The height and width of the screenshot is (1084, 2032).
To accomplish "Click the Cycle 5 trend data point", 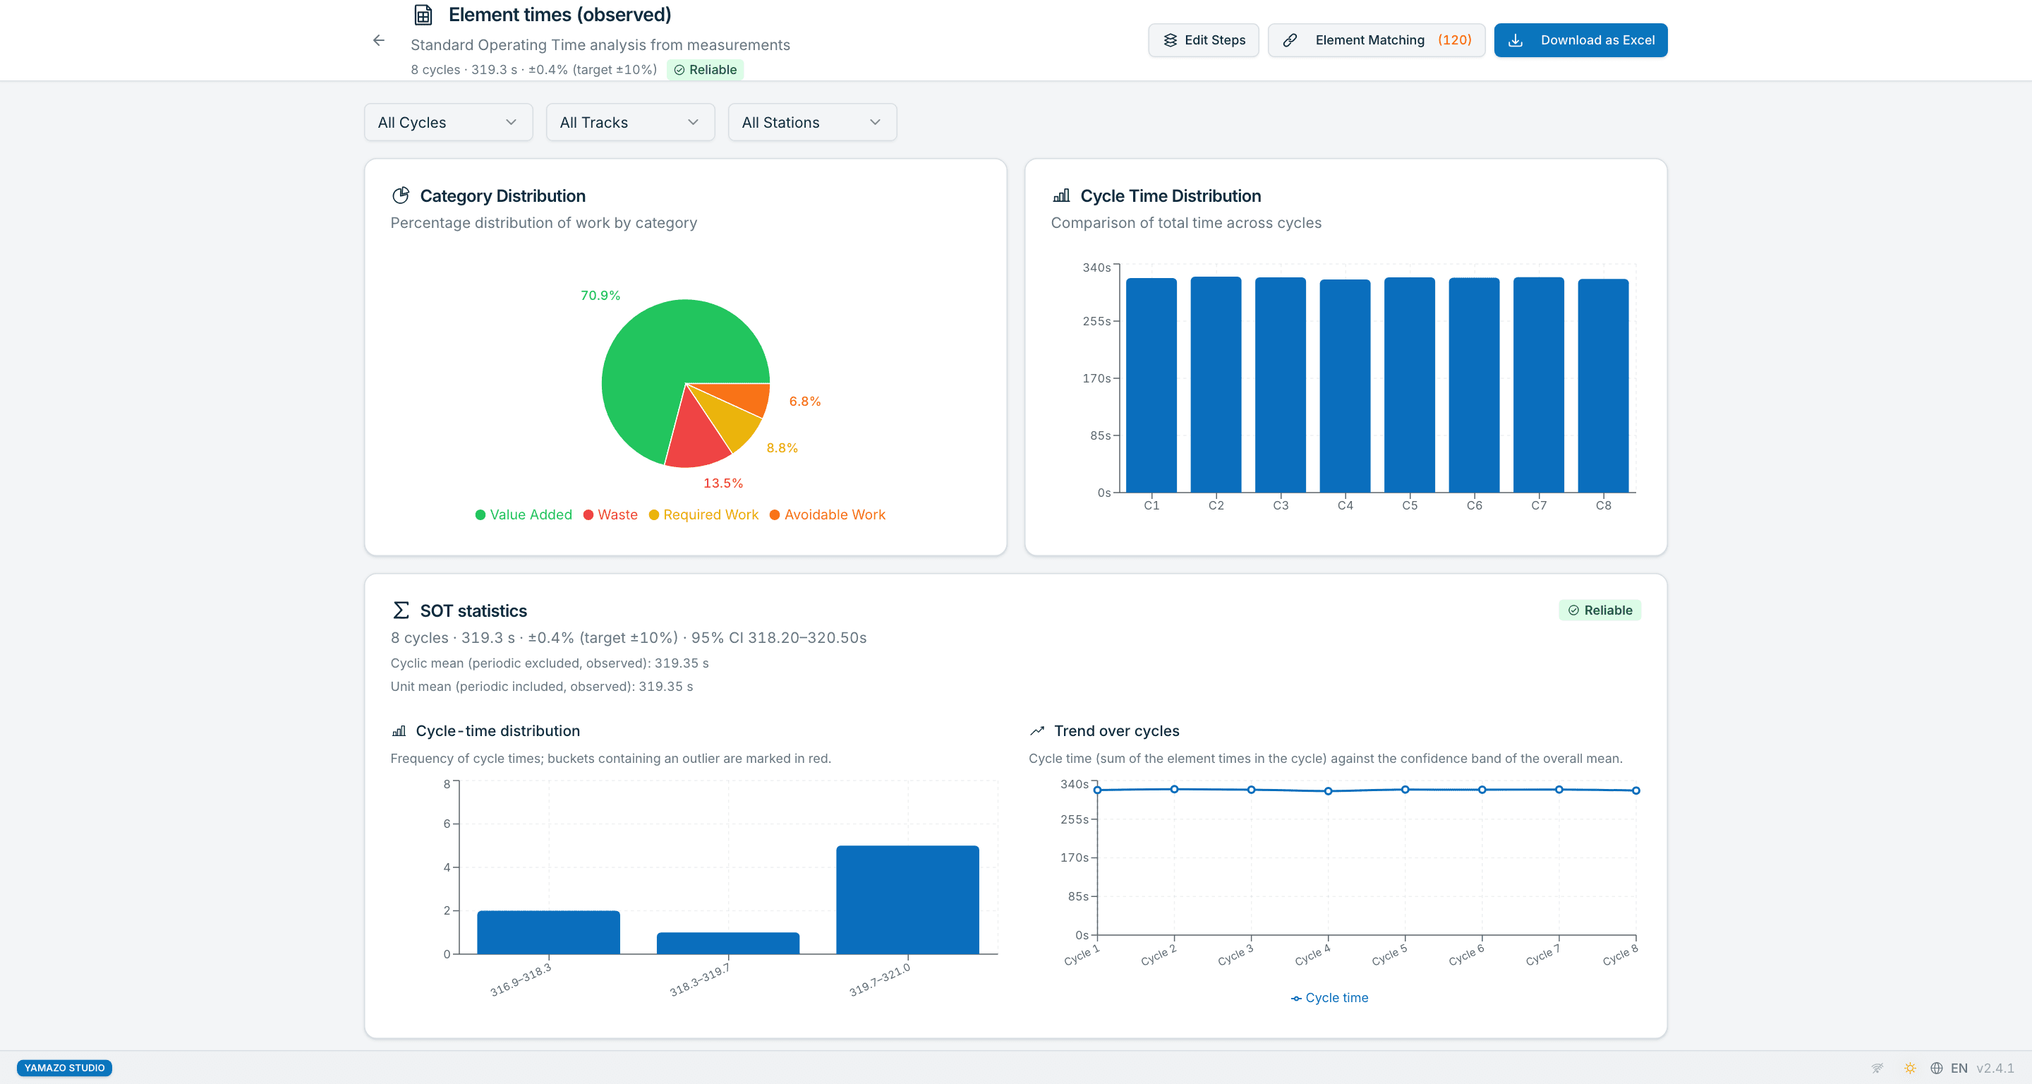I will click(x=1405, y=789).
